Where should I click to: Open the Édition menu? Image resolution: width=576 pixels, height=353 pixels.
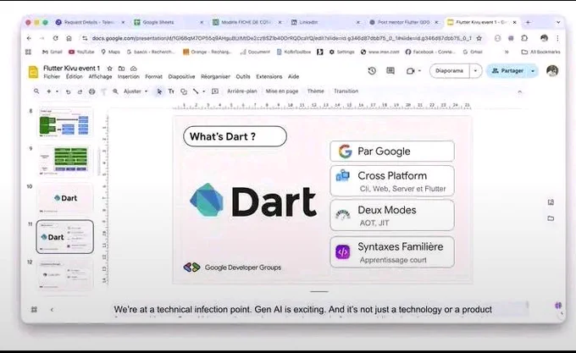point(75,77)
